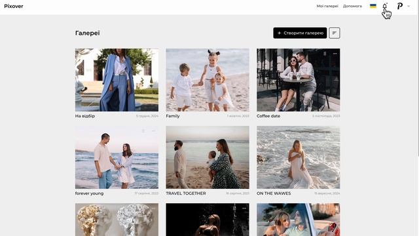
Task: Click the Ukrainian flag language icon
Action: tap(373, 6)
